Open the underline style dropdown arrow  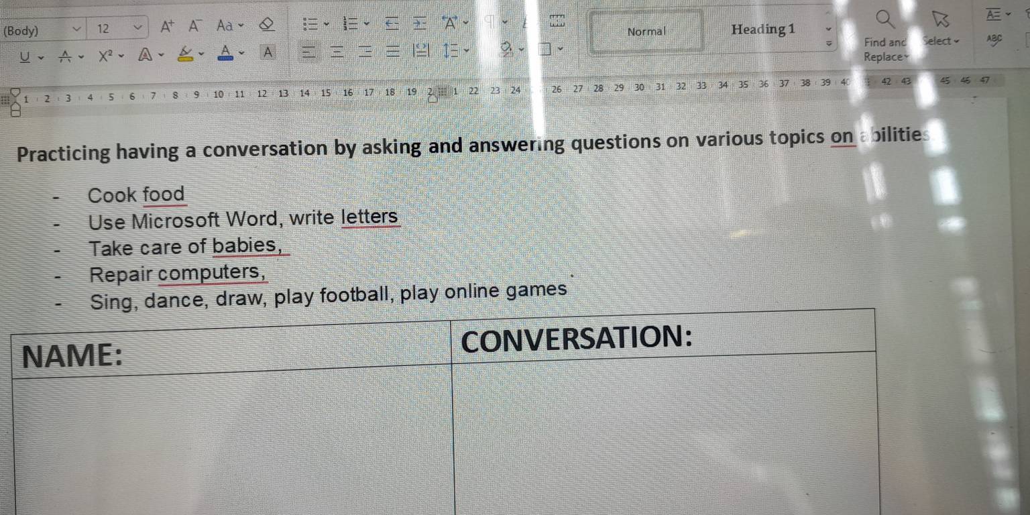click(x=41, y=58)
